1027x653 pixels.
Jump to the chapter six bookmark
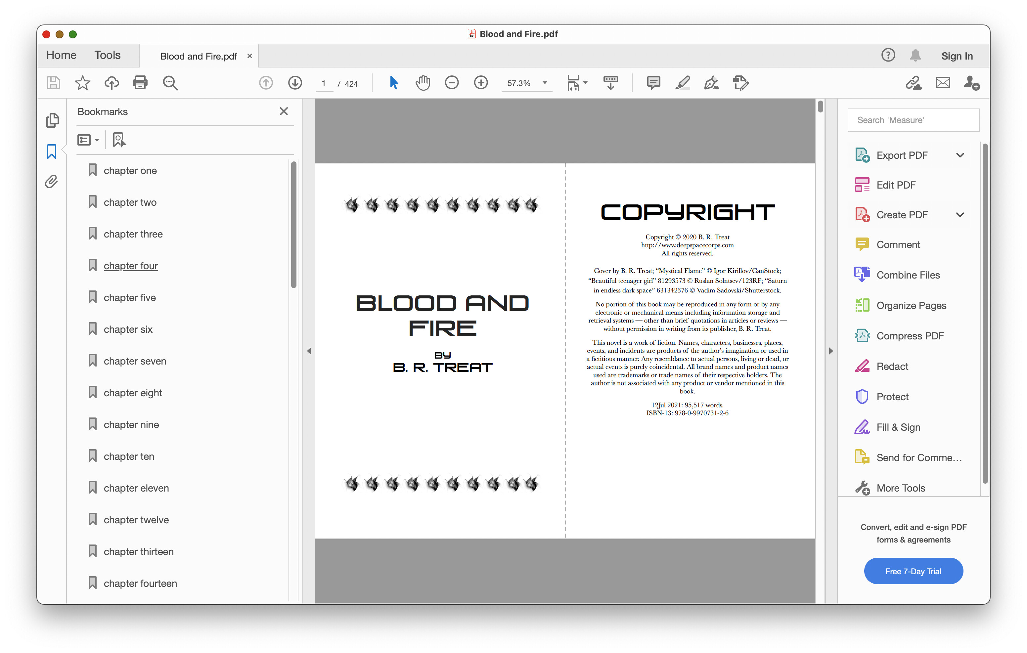point(128,330)
